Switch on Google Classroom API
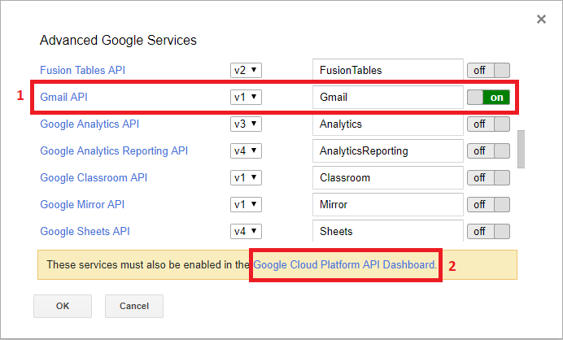The image size is (563, 340). click(x=488, y=178)
